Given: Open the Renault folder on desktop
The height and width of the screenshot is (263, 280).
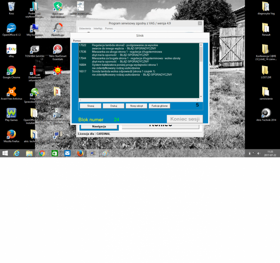Looking at the screenshot, I should pyautogui.click(x=266, y=29).
